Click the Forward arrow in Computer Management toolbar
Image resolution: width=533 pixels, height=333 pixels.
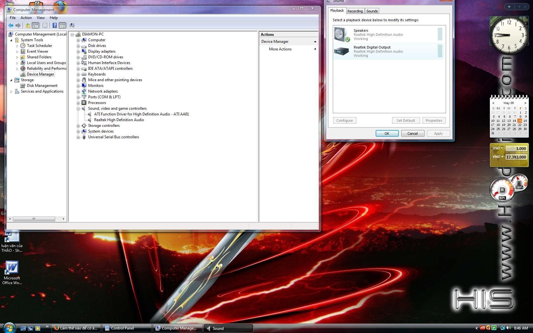(x=18, y=25)
